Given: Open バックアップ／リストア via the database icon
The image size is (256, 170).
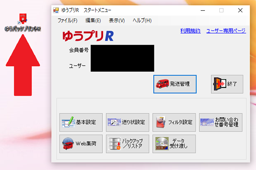Looking at the screenshot, I should tap(114, 144).
